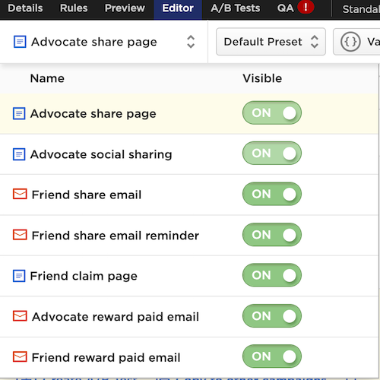Click the QA red alert badge icon
The height and width of the screenshot is (380, 380).
tap(306, 8)
